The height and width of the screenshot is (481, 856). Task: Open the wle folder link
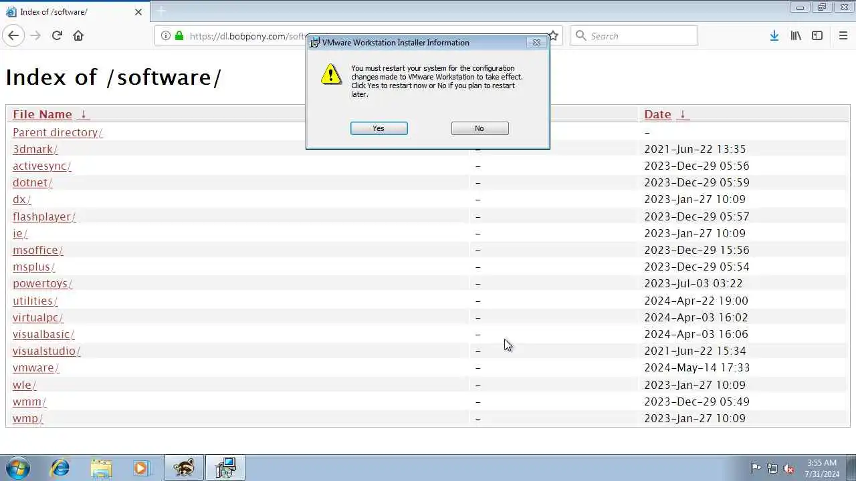coord(24,385)
